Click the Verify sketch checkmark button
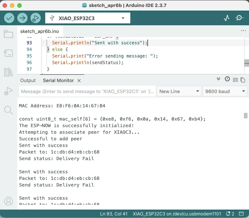This screenshot has height=218, width=249. (x=9, y=18)
